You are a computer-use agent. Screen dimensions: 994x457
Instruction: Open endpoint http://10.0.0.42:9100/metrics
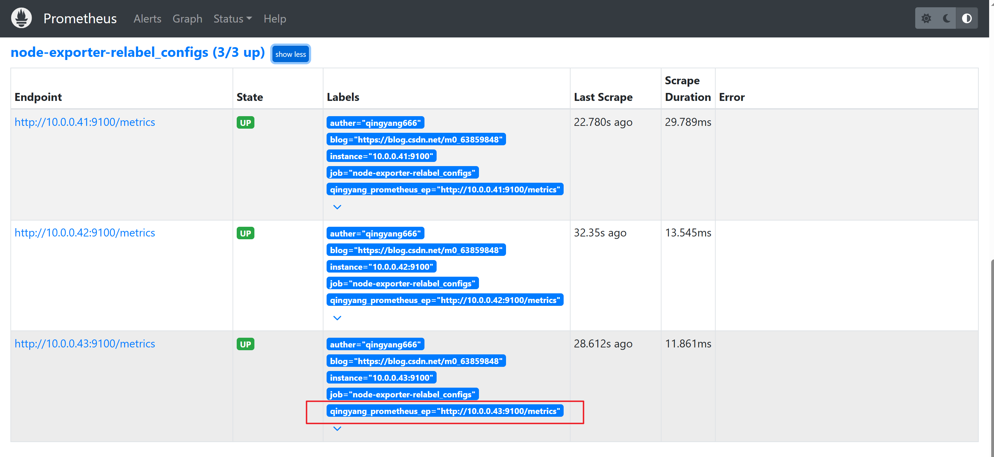[84, 233]
